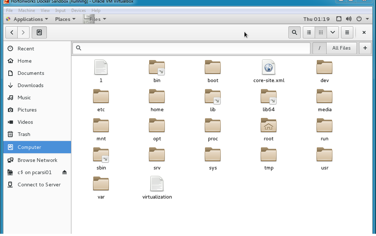
Task: Open the hamburger location options menu
Action: tap(347, 32)
